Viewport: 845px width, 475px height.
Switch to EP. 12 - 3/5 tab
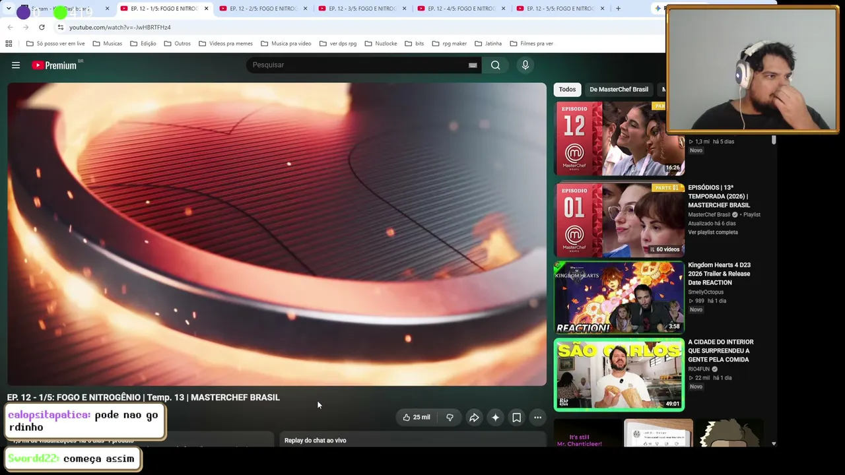362,9
